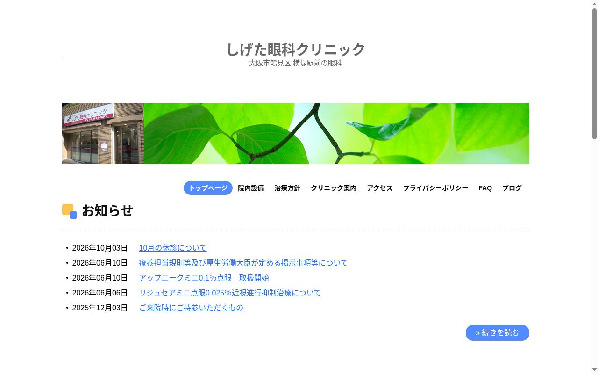Click the scrollbar down arrow

coord(594,370)
